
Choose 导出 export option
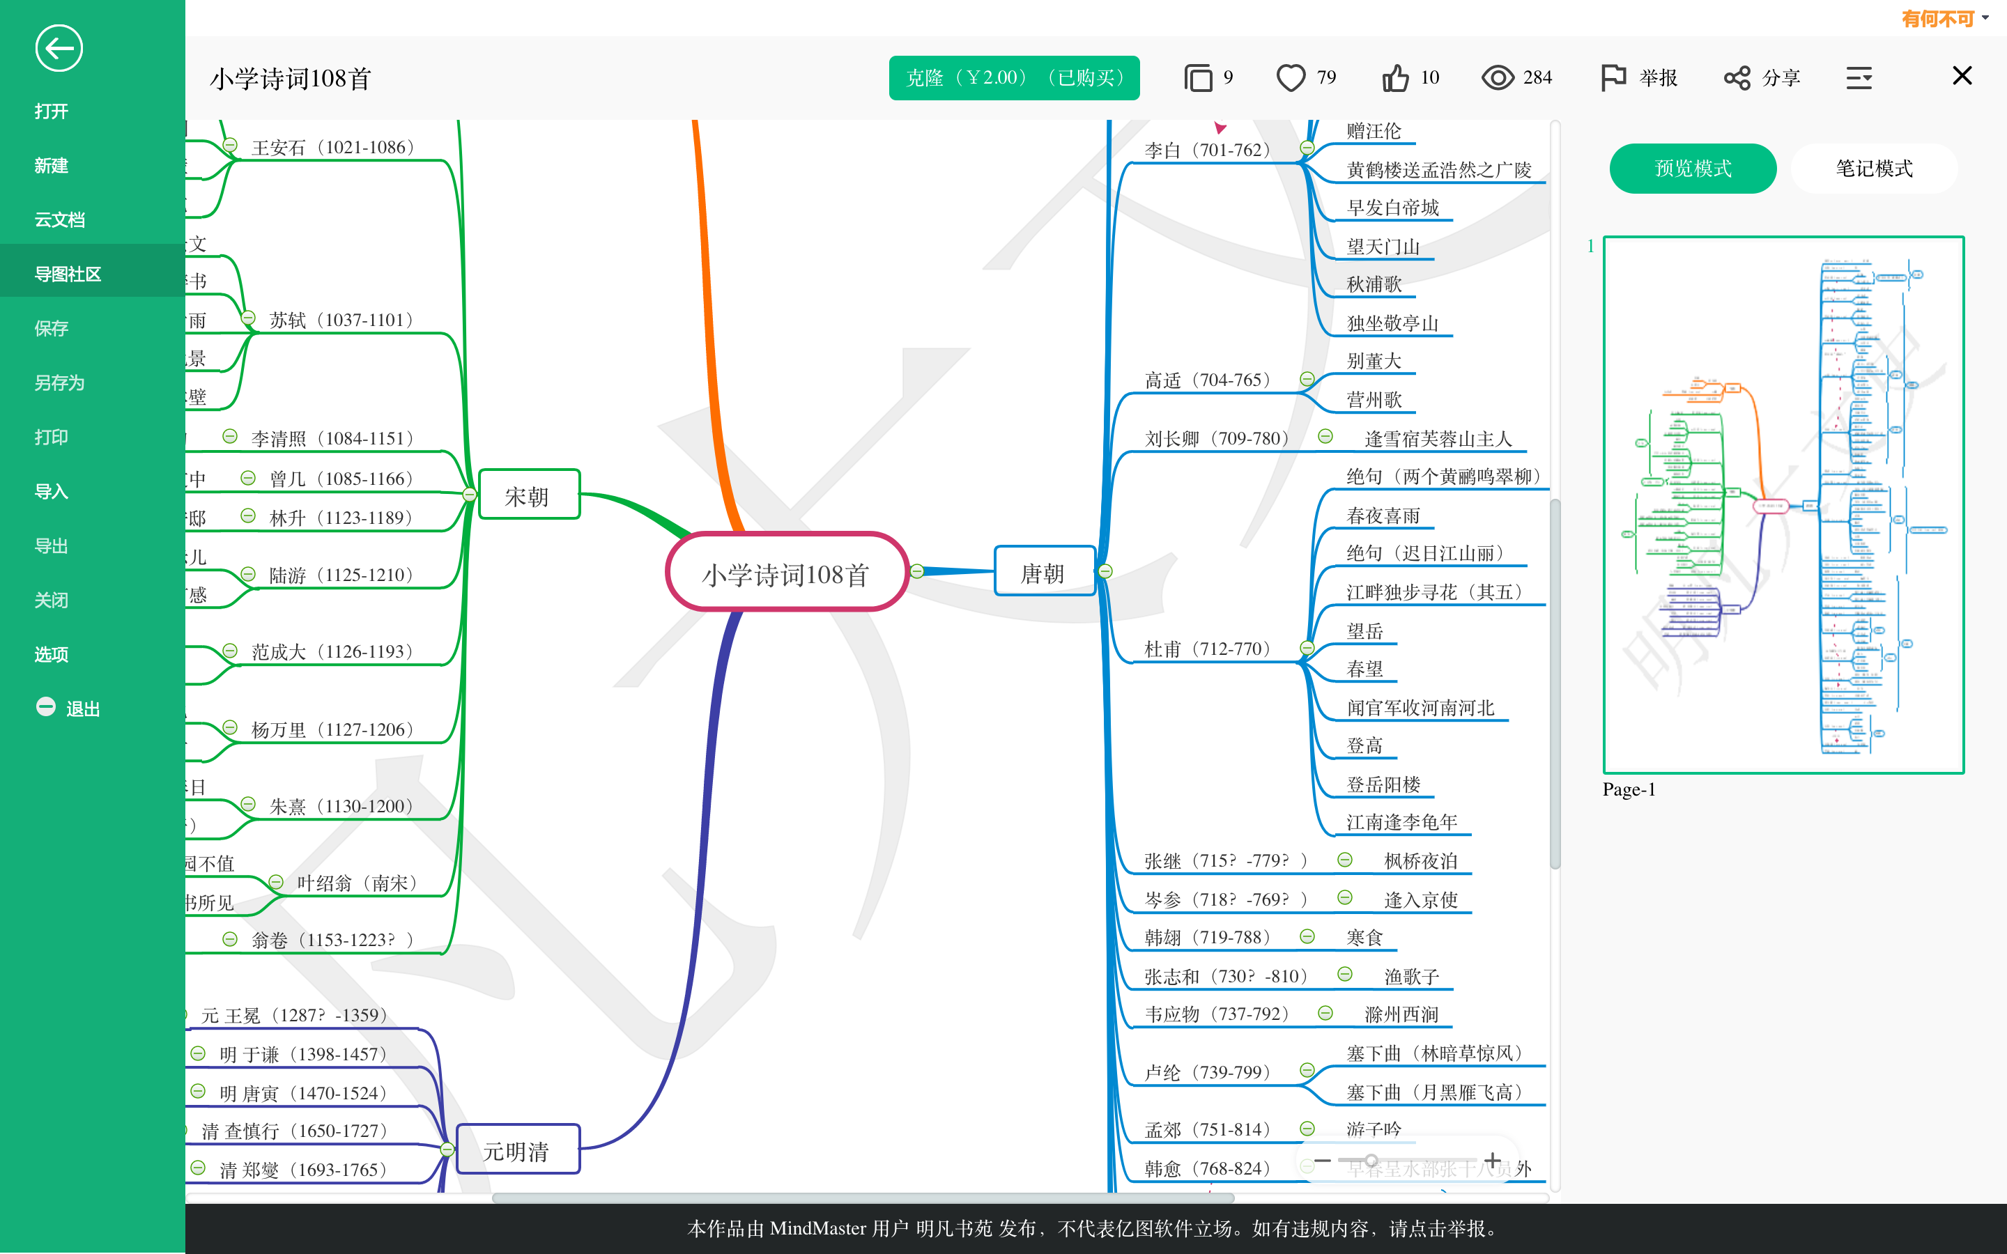pos(52,545)
